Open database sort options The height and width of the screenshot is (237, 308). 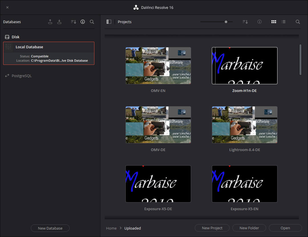click(74, 22)
